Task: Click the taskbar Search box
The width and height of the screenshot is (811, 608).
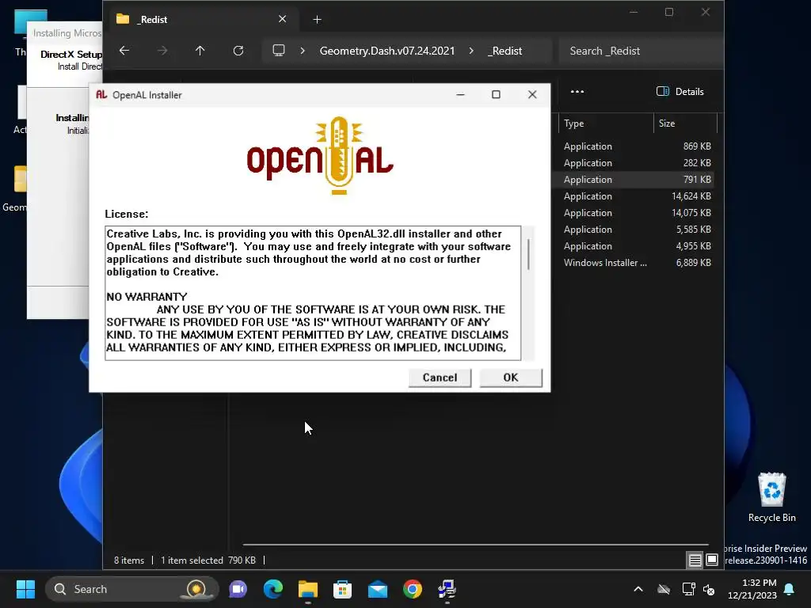Action: (132, 589)
